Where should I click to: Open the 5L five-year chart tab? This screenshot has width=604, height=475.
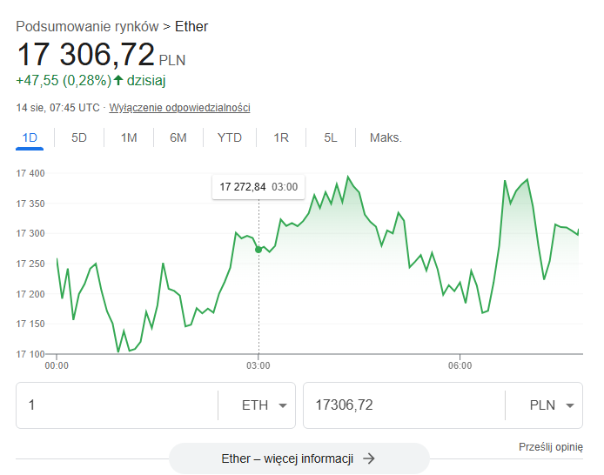(x=331, y=137)
